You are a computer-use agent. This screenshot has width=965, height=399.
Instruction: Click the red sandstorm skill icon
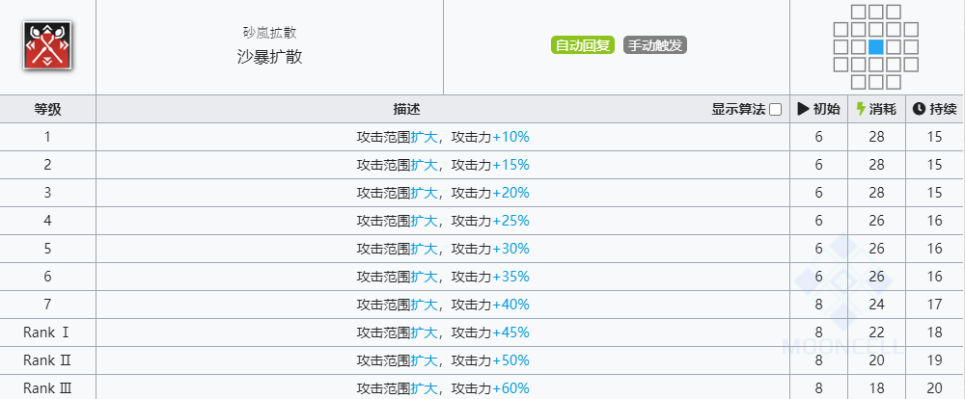click(48, 45)
